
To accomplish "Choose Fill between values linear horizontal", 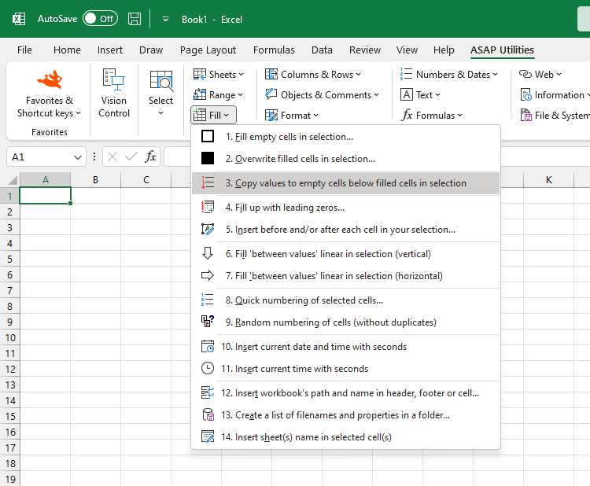I will coord(345,276).
